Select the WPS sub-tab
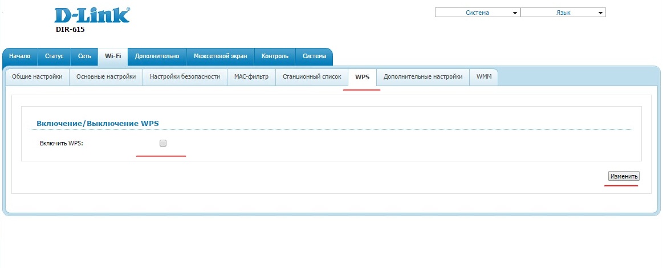This screenshot has width=663, height=268. pyautogui.click(x=363, y=78)
